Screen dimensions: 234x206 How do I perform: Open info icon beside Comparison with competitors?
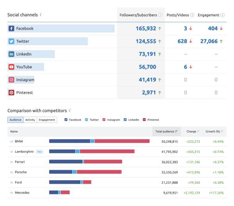pyautogui.click(x=69, y=110)
